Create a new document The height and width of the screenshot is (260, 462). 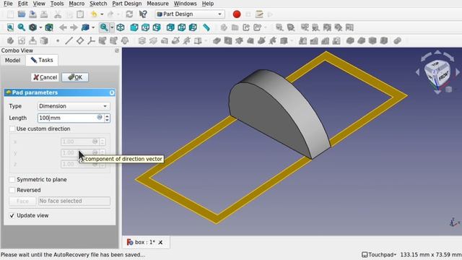click(x=10, y=14)
